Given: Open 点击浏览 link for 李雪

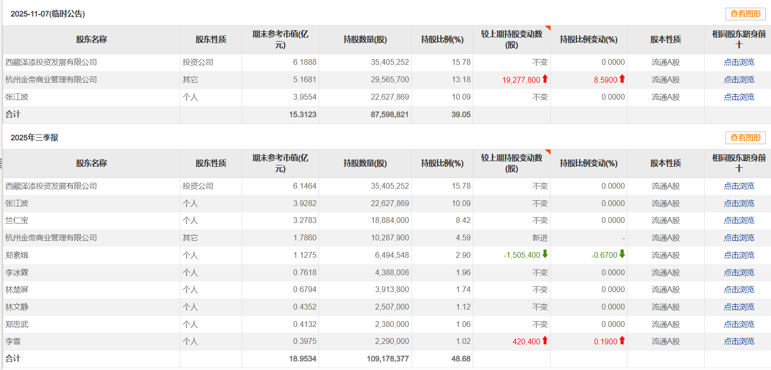Looking at the screenshot, I should (x=739, y=341).
